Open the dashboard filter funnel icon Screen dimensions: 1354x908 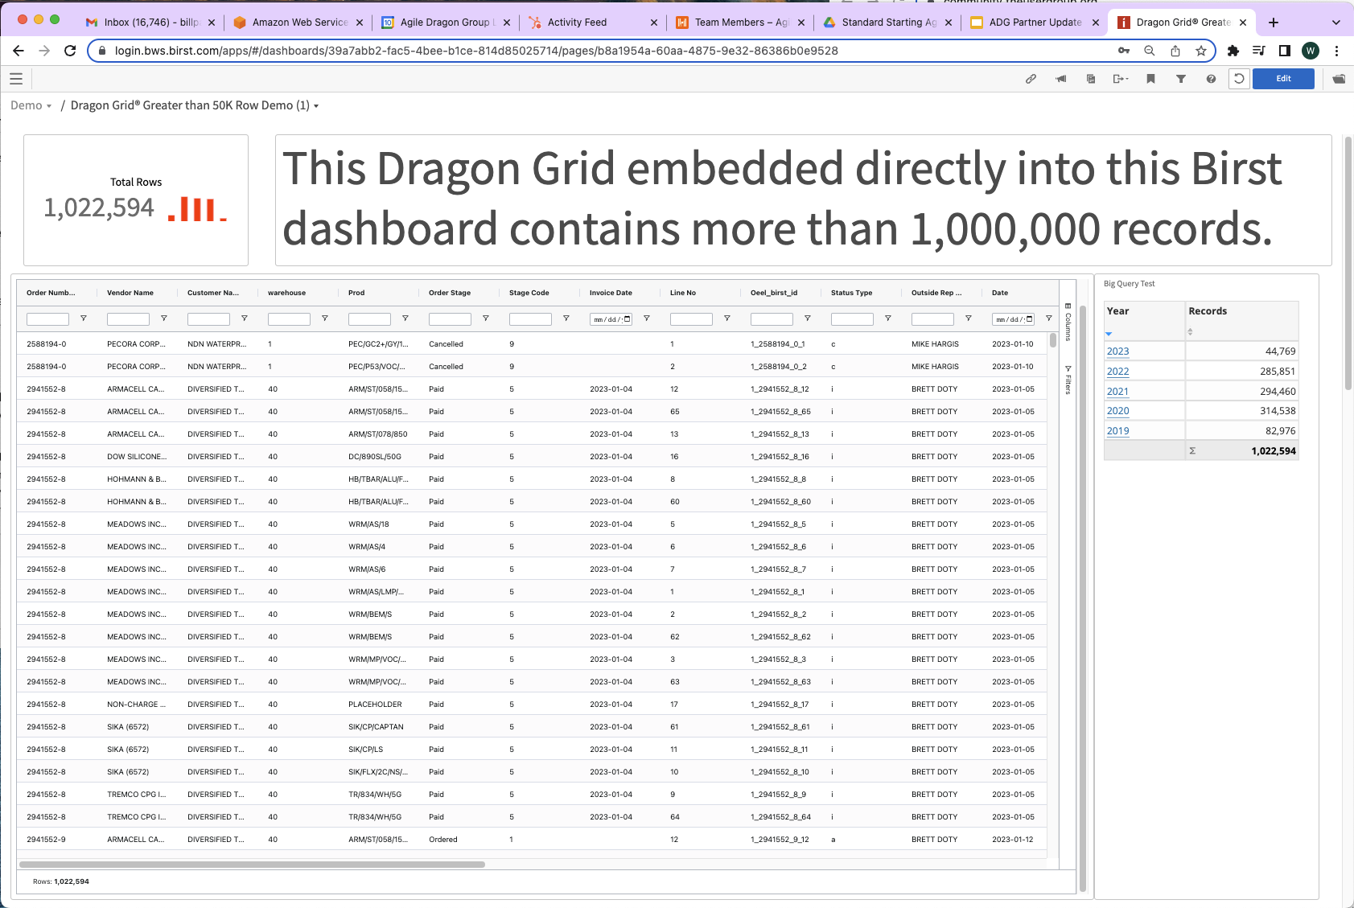(1180, 79)
